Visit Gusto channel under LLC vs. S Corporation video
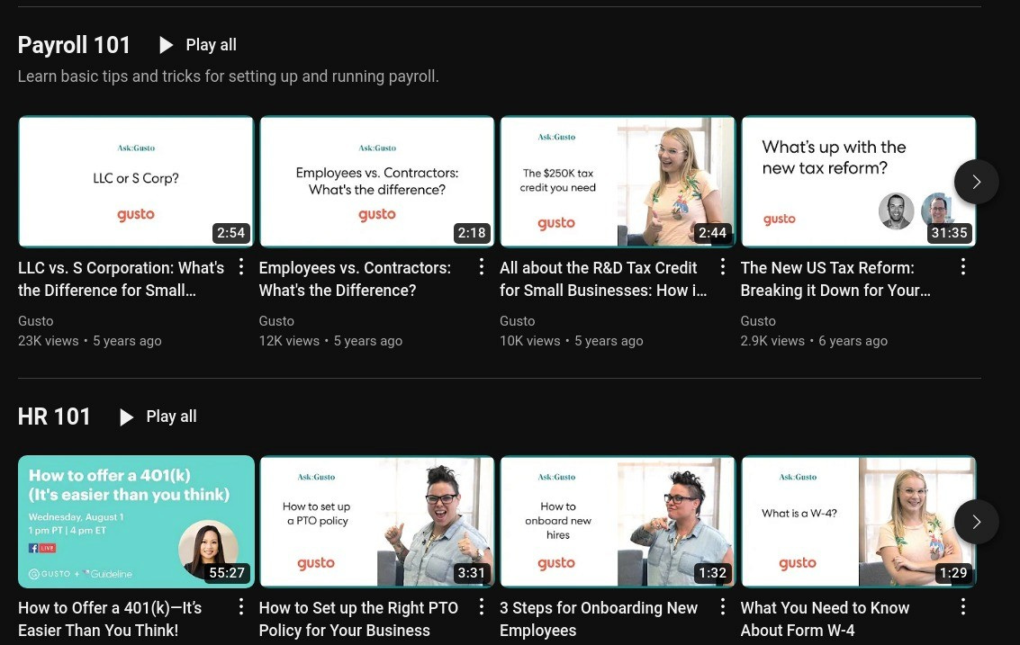1020x645 pixels. coord(36,321)
